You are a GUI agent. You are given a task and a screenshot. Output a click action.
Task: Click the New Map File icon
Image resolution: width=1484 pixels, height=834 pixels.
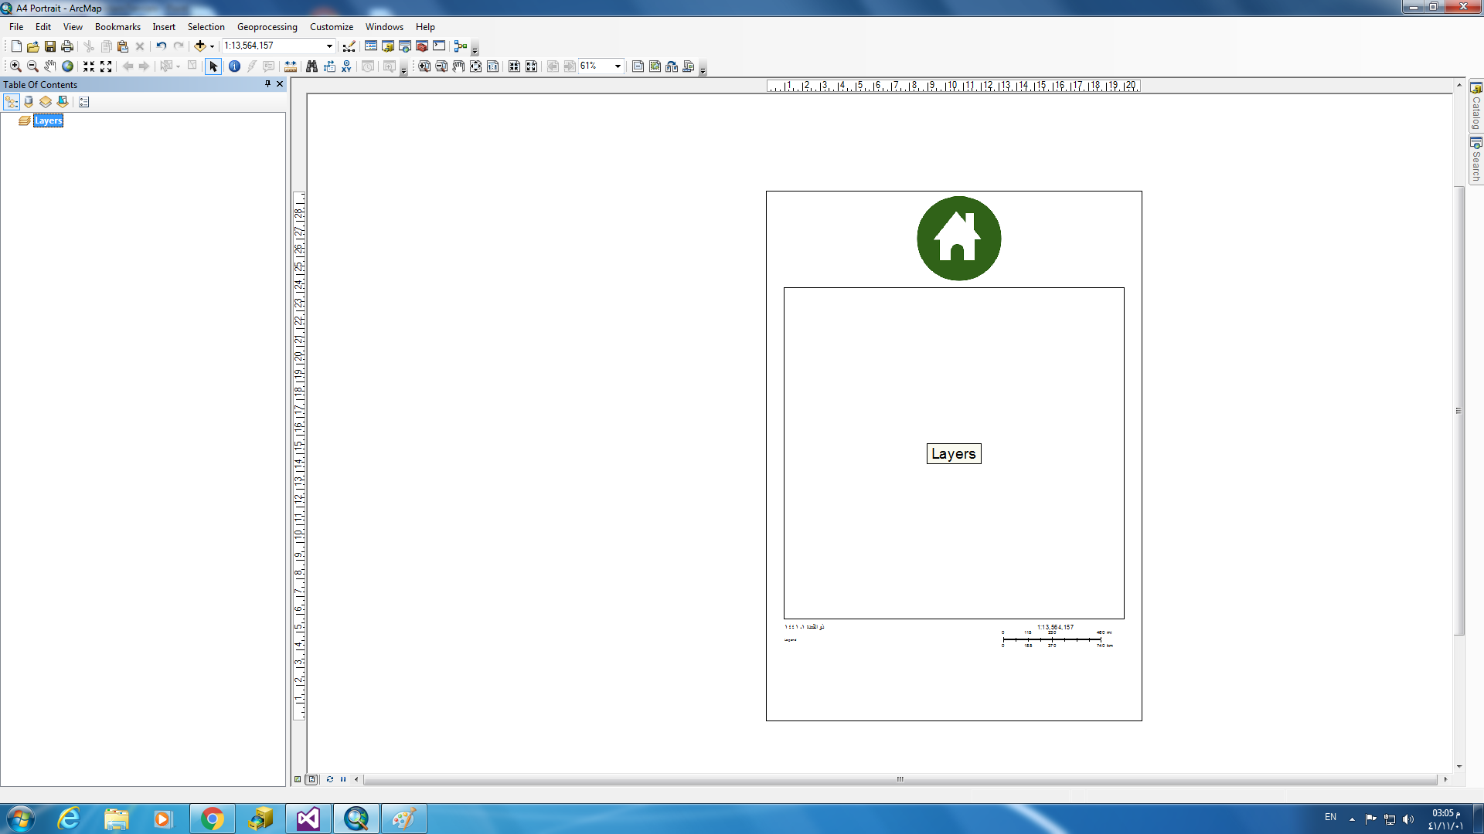pos(15,46)
